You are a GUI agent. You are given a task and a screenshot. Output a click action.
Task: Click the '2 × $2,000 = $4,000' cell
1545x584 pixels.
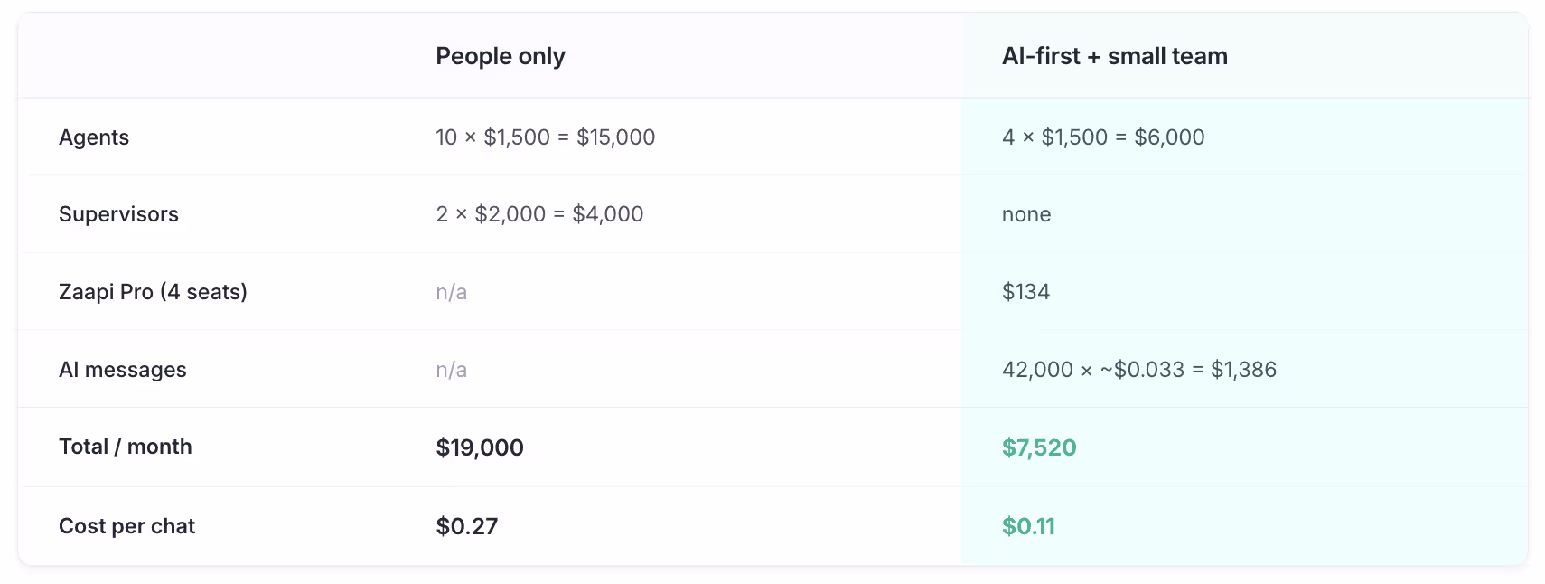539,214
